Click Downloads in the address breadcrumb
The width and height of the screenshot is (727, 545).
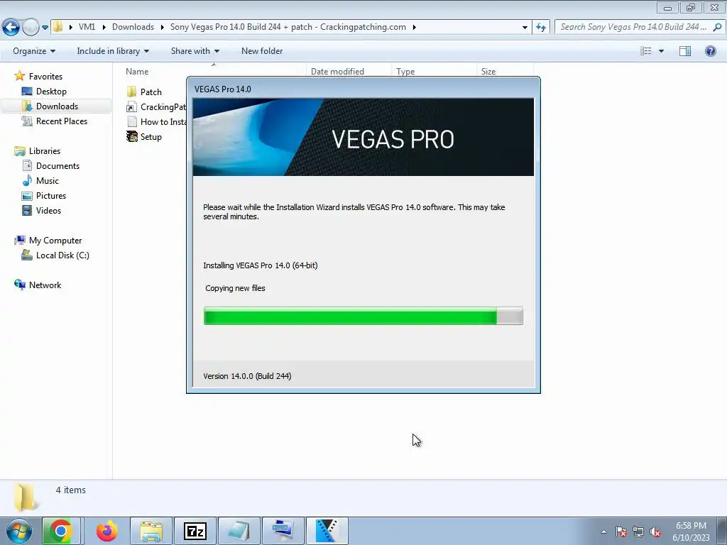(133, 27)
